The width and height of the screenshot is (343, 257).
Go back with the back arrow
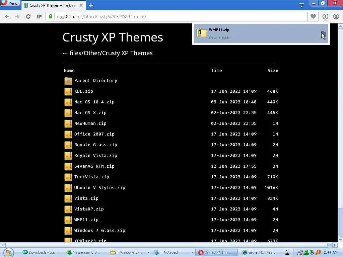(x=7, y=17)
